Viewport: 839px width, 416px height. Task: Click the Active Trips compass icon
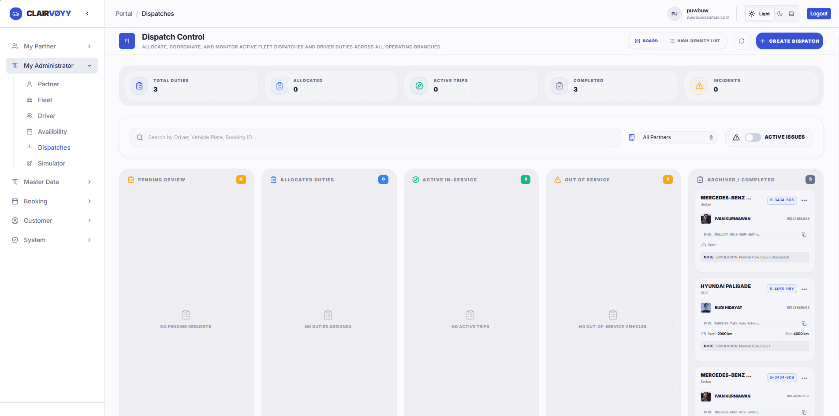pyautogui.click(x=419, y=86)
